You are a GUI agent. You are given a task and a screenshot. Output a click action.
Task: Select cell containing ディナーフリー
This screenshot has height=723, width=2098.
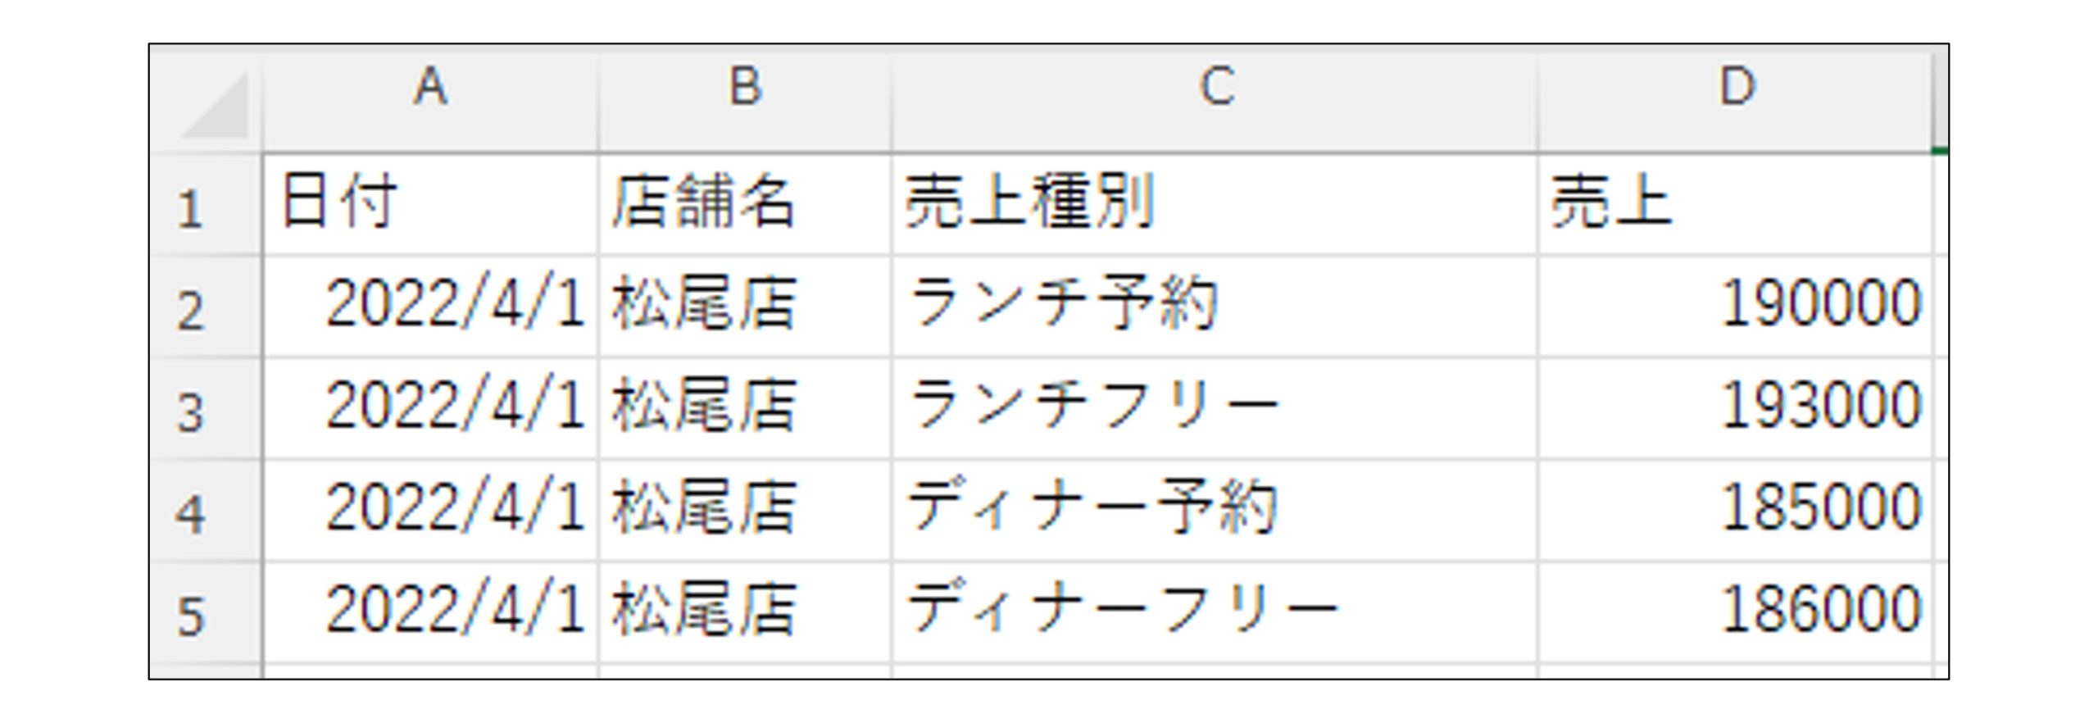coord(1215,613)
